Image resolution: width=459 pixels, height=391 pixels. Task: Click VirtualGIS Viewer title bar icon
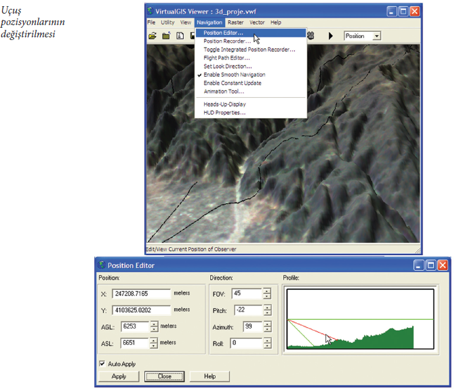click(153, 12)
